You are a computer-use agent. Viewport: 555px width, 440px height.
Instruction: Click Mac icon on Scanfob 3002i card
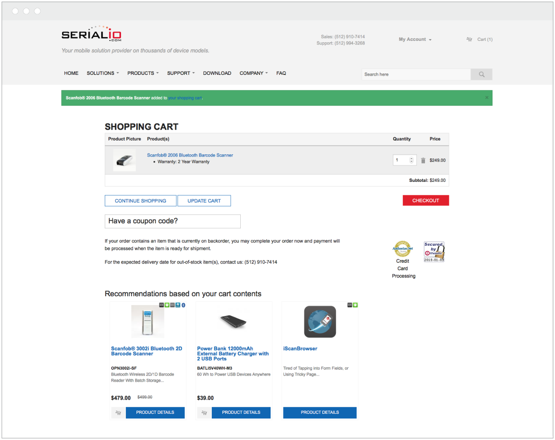pyautogui.click(x=172, y=305)
